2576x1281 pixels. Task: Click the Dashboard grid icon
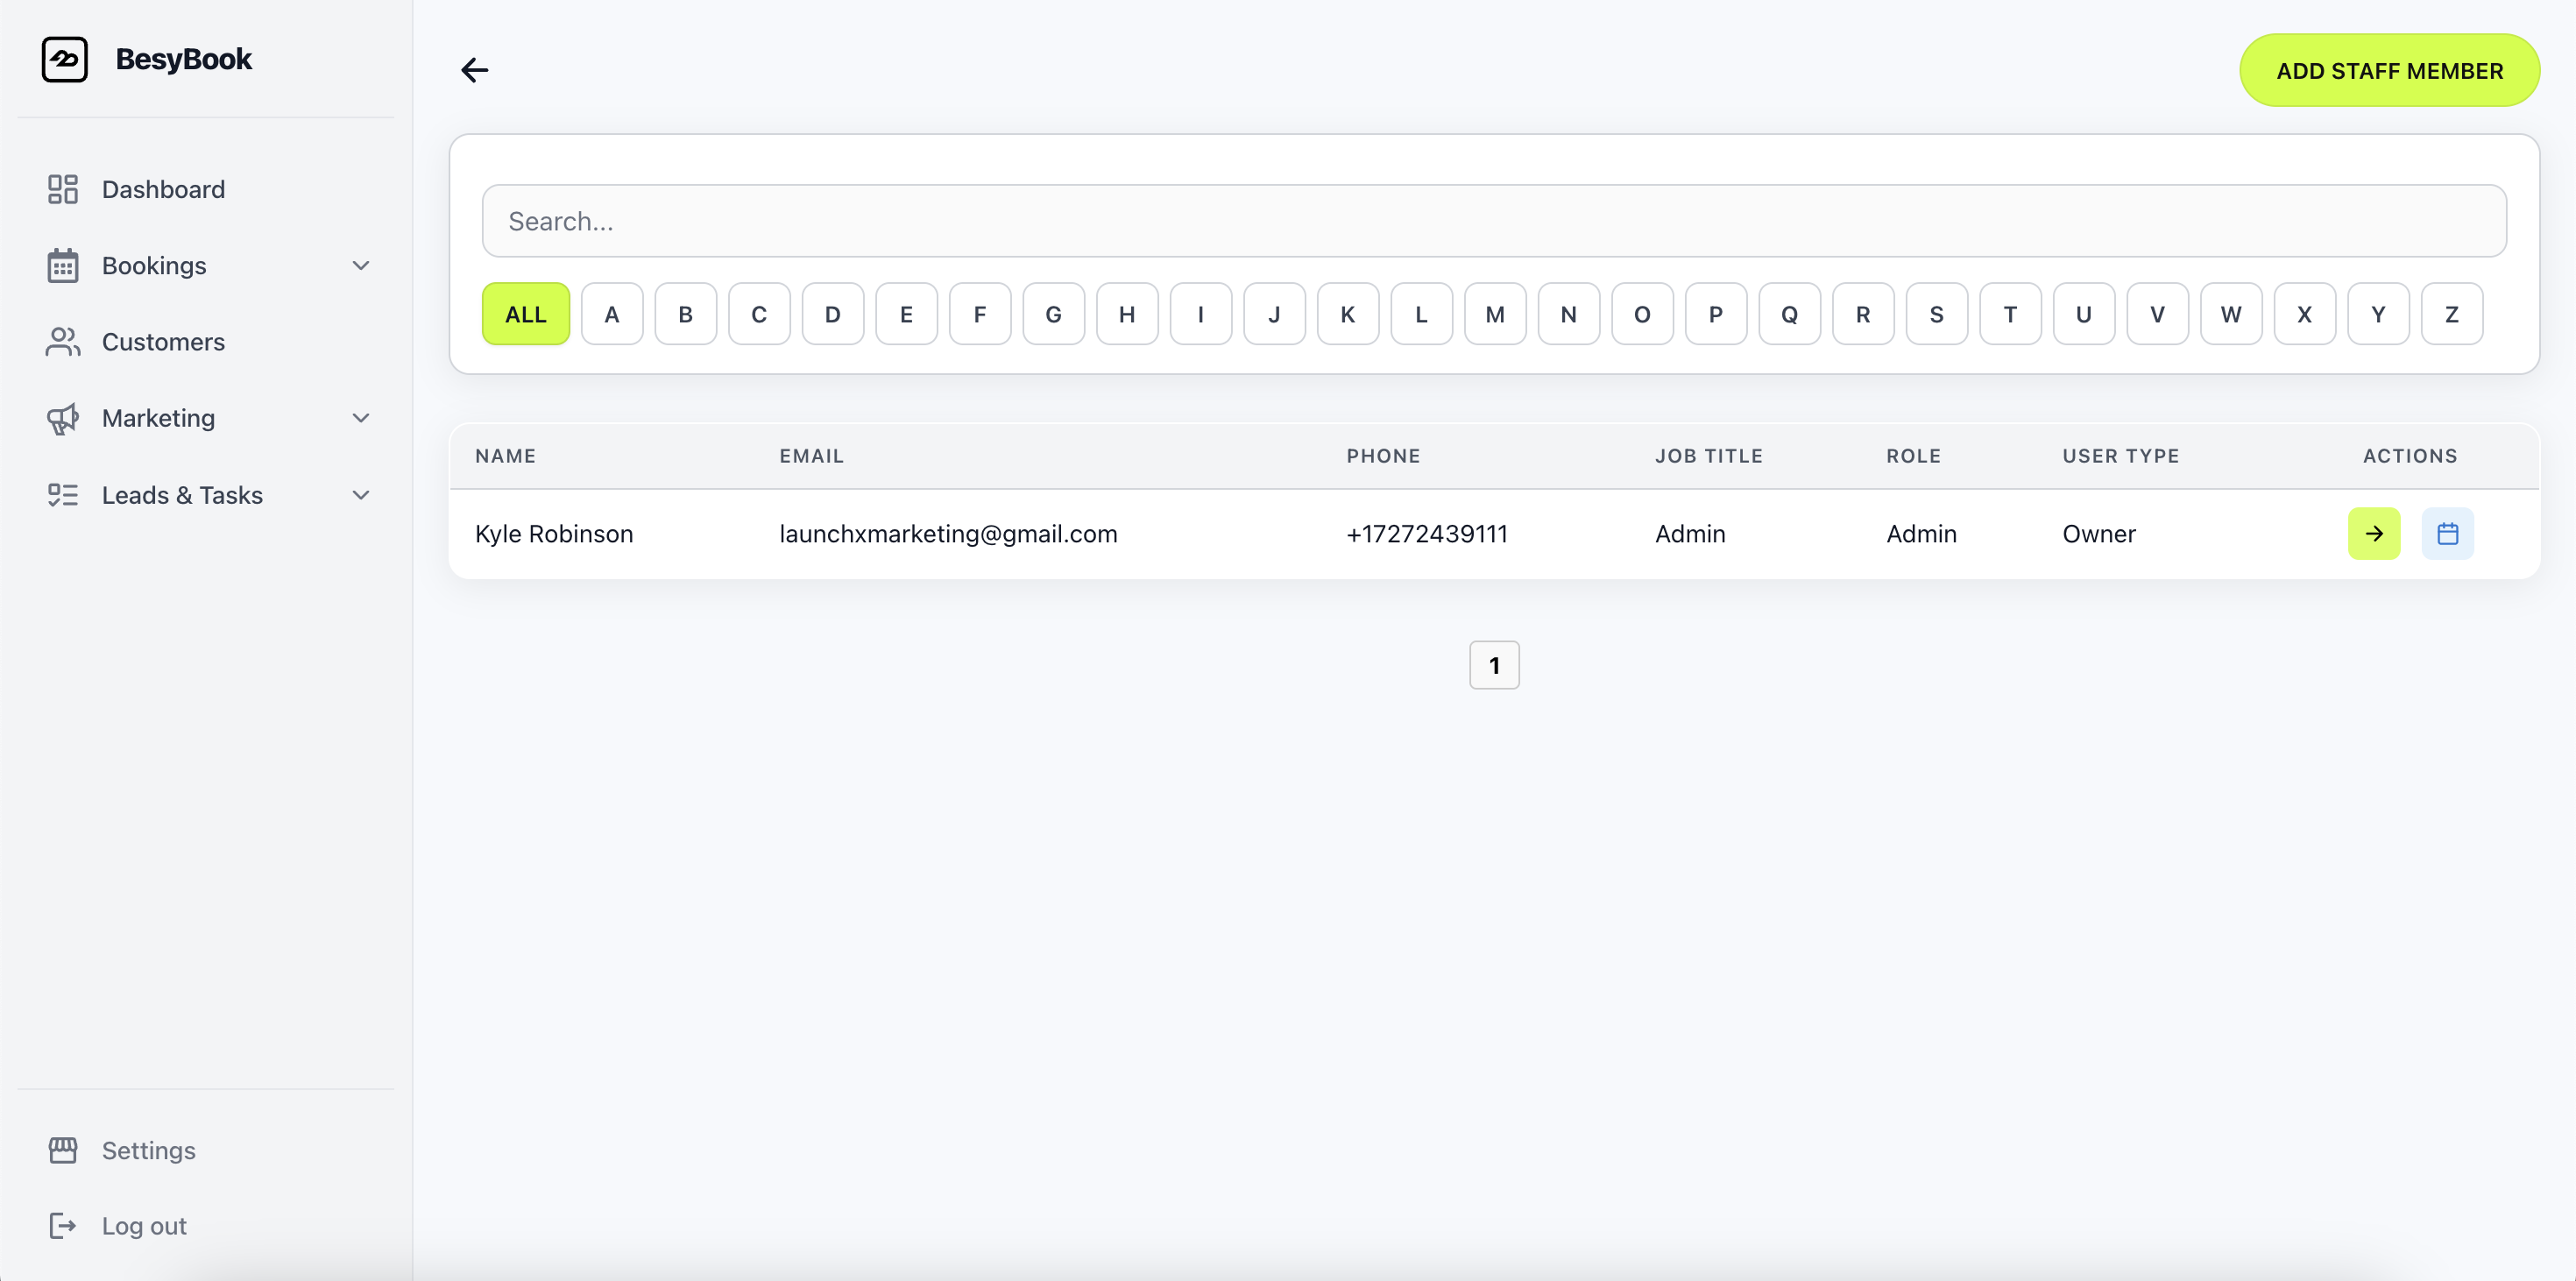(63, 189)
